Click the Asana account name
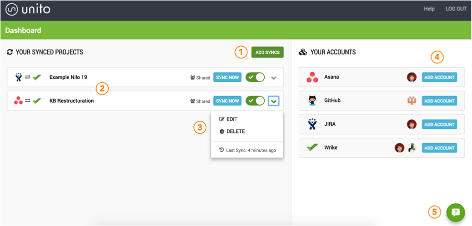 click(x=332, y=77)
